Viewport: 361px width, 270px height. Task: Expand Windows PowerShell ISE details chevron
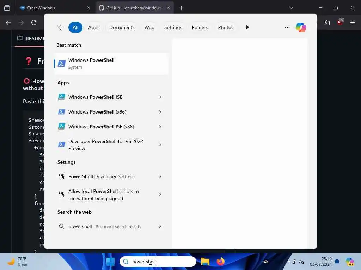click(160, 97)
